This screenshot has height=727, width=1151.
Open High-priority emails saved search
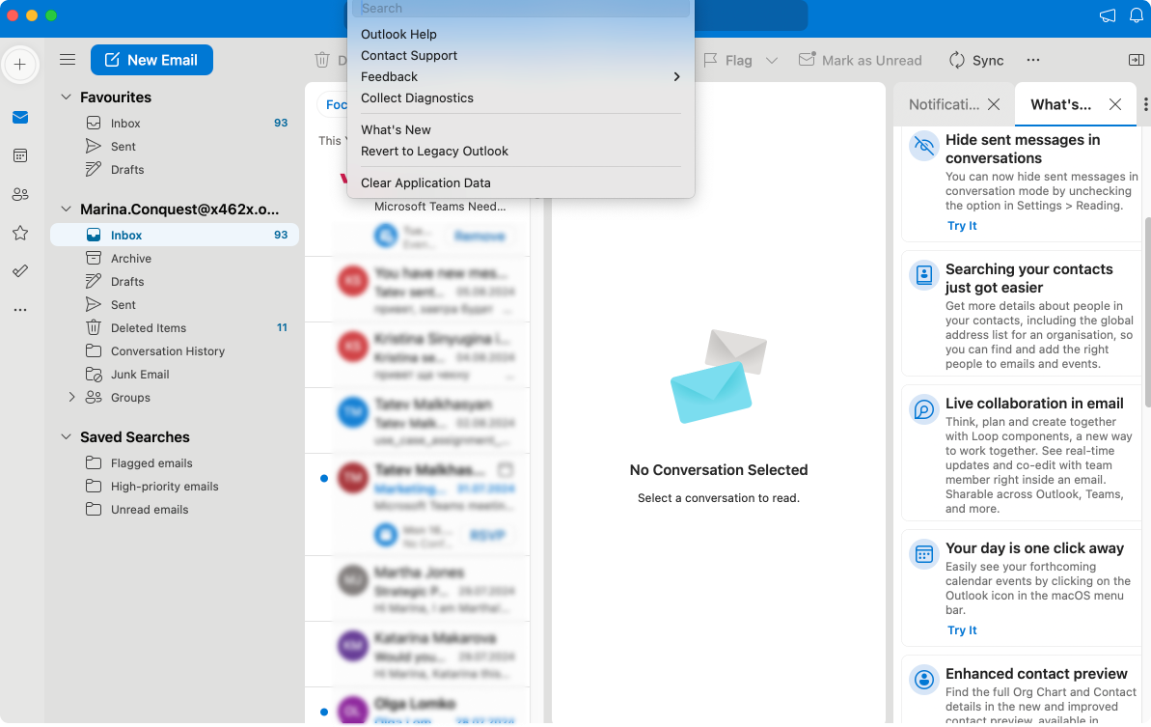click(x=175, y=487)
